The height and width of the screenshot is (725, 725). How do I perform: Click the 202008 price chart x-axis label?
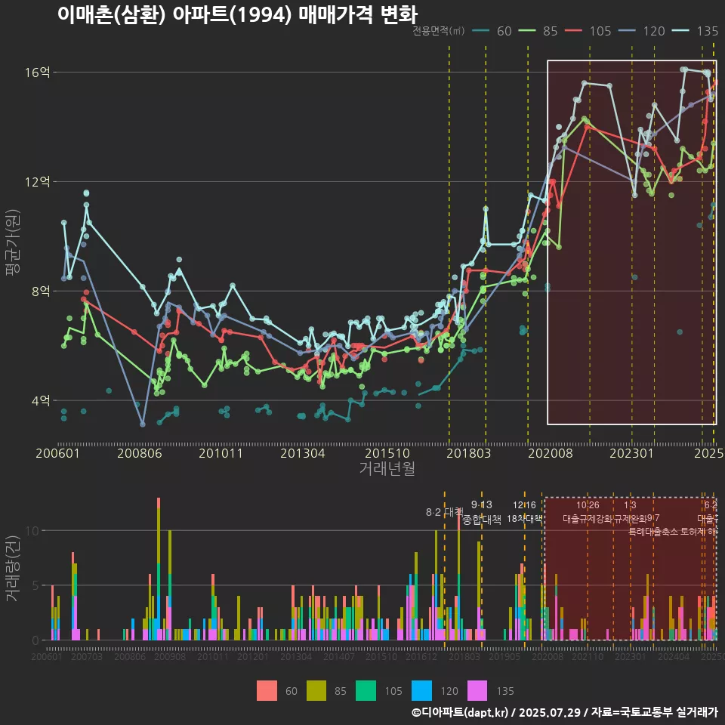(551, 453)
